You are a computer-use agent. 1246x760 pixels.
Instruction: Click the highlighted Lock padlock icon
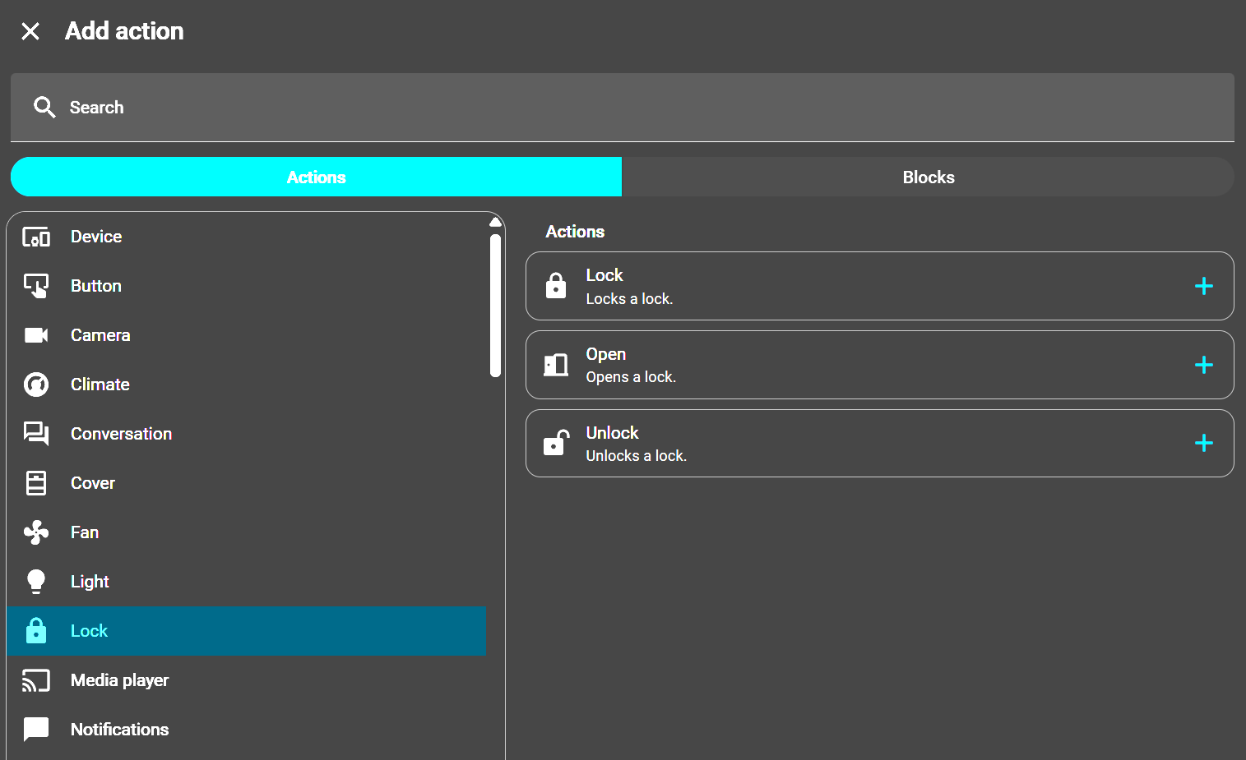36,630
